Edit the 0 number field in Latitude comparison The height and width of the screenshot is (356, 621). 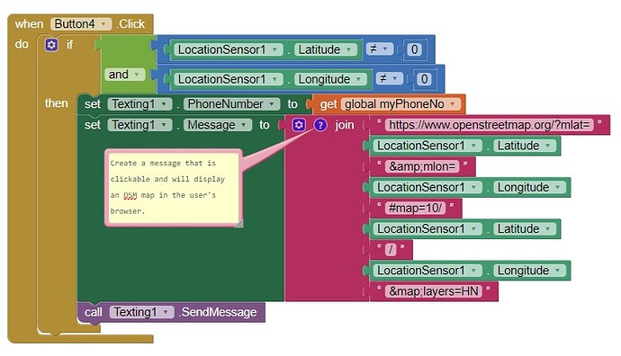tap(414, 49)
